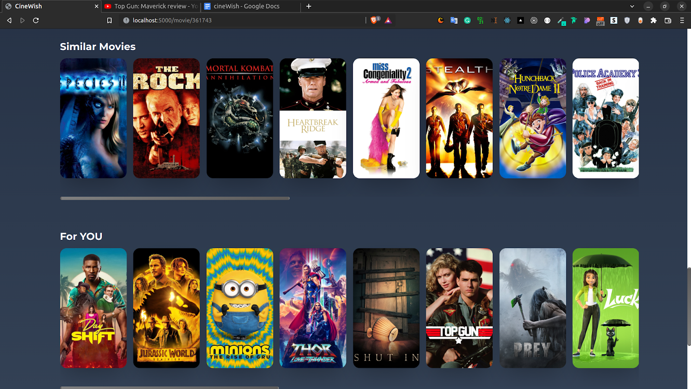This screenshot has width=691, height=389.
Task: Click the Heartbreak Ridge poster
Action: coord(313,118)
